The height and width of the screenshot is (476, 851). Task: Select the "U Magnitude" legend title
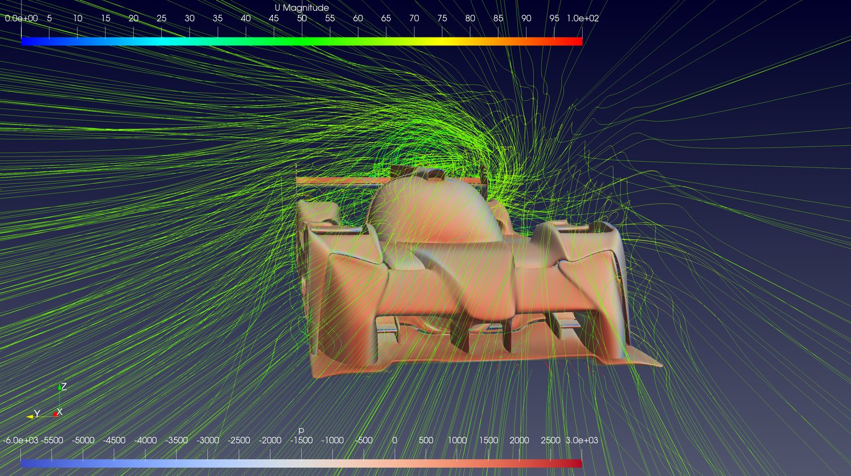pyautogui.click(x=302, y=8)
